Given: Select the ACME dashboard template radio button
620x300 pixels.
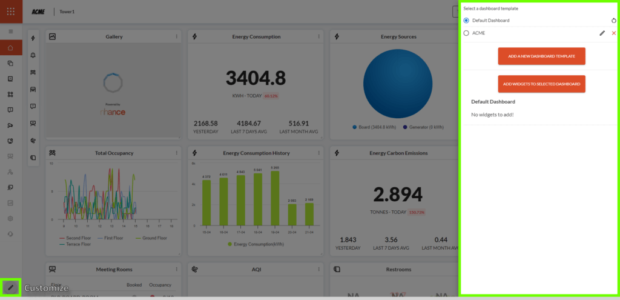Looking at the screenshot, I should (x=466, y=33).
